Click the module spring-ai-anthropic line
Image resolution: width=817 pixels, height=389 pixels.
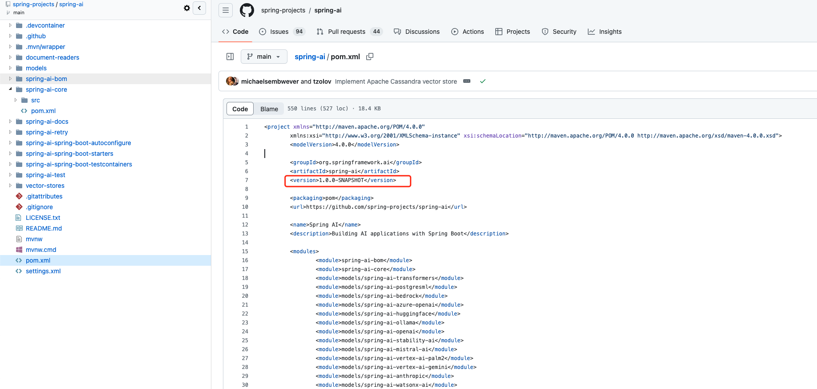(x=385, y=376)
